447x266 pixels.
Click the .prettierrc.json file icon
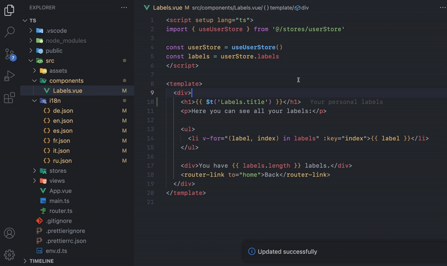39,241
